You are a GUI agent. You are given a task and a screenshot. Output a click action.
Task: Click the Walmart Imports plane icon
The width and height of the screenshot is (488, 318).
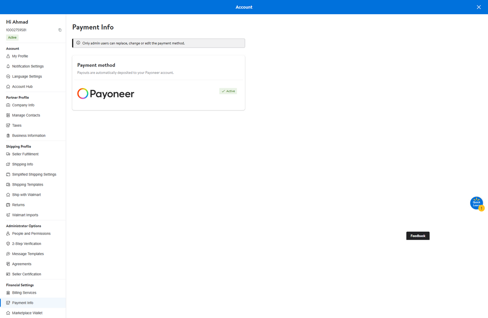coord(8,215)
